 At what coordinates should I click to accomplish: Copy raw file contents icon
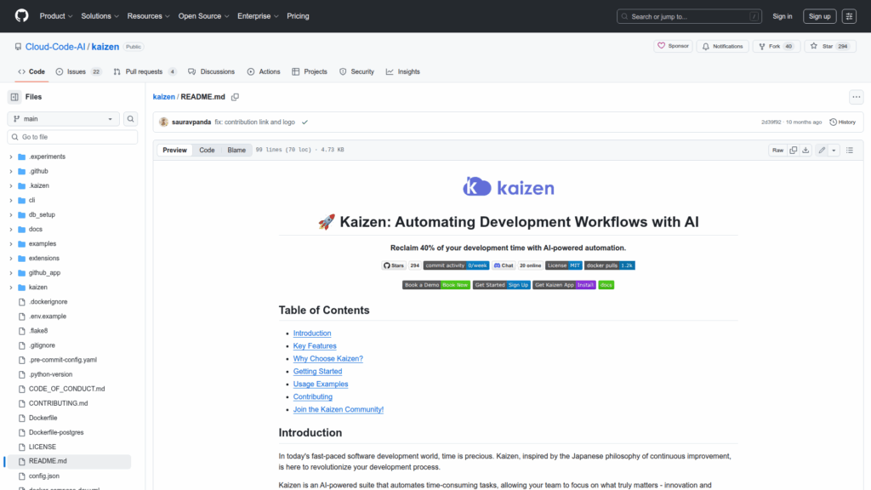pyautogui.click(x=793, y=150)
